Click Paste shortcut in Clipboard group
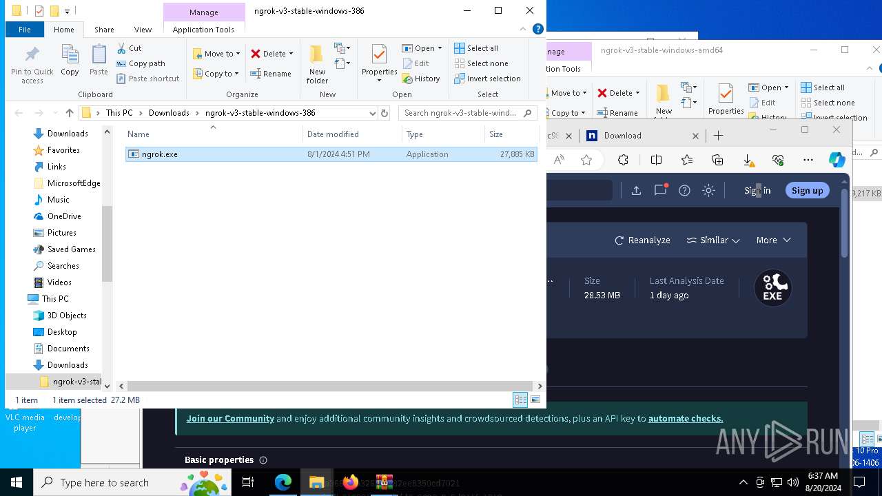This screenshot has width=882, height=496. [148, 79]
